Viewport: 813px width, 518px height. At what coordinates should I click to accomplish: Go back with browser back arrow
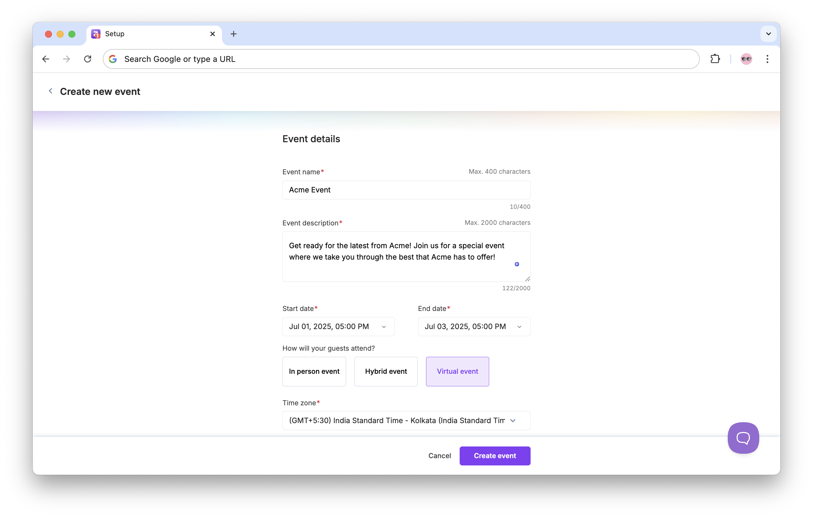coord(46,59)
